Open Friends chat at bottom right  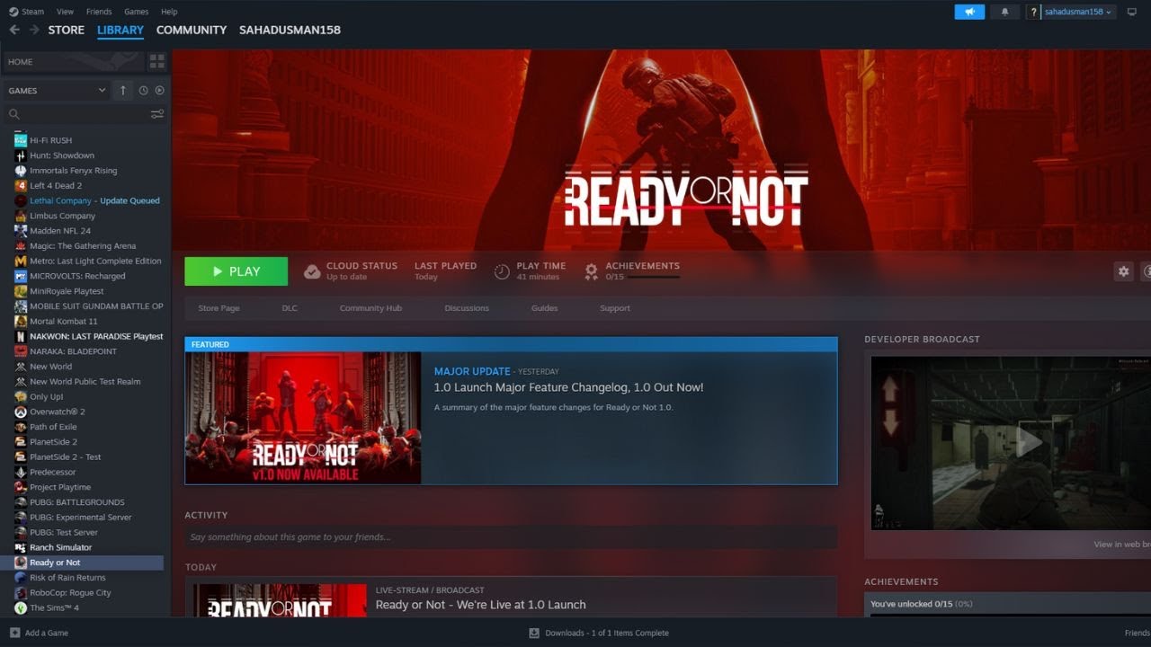(x=1137, y=633)
